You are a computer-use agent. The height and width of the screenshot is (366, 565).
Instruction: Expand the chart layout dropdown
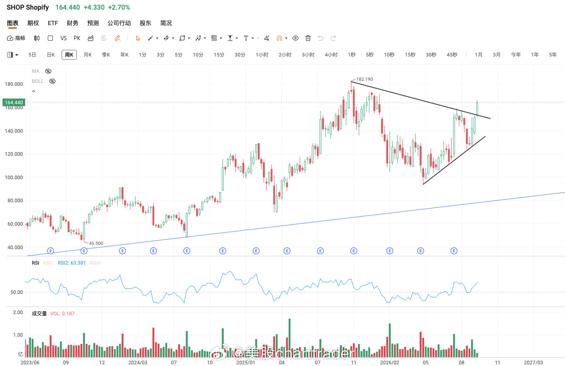tap(13, 55)
